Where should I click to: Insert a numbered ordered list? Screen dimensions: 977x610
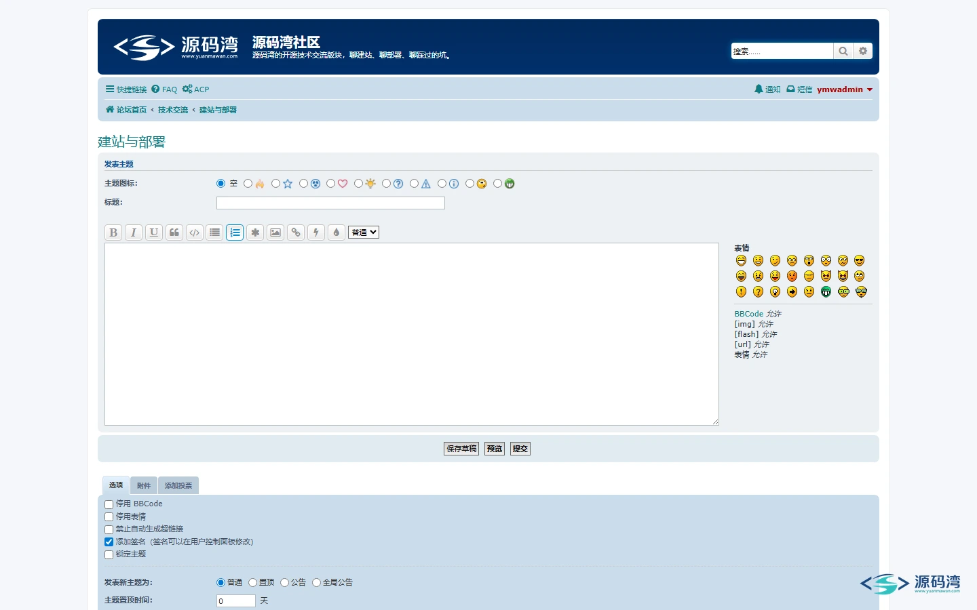pyautogui.click(x=235, y=232)
